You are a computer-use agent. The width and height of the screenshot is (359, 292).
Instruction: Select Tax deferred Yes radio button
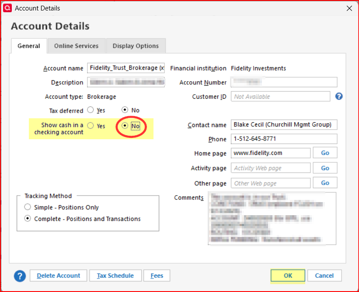coord(91,110)
